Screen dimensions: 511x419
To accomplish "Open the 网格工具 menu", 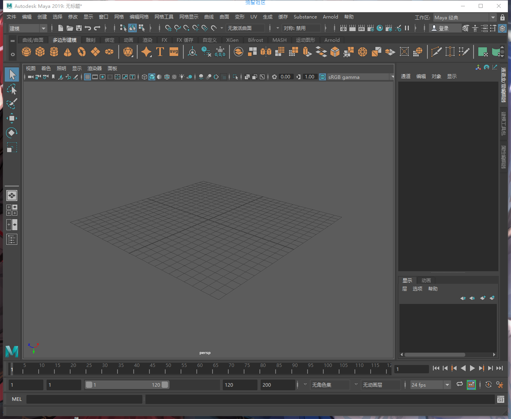I will (164, 17).
